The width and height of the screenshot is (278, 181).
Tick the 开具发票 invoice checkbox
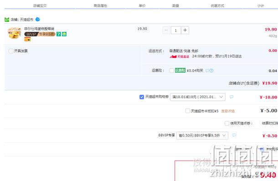[11, 51]
